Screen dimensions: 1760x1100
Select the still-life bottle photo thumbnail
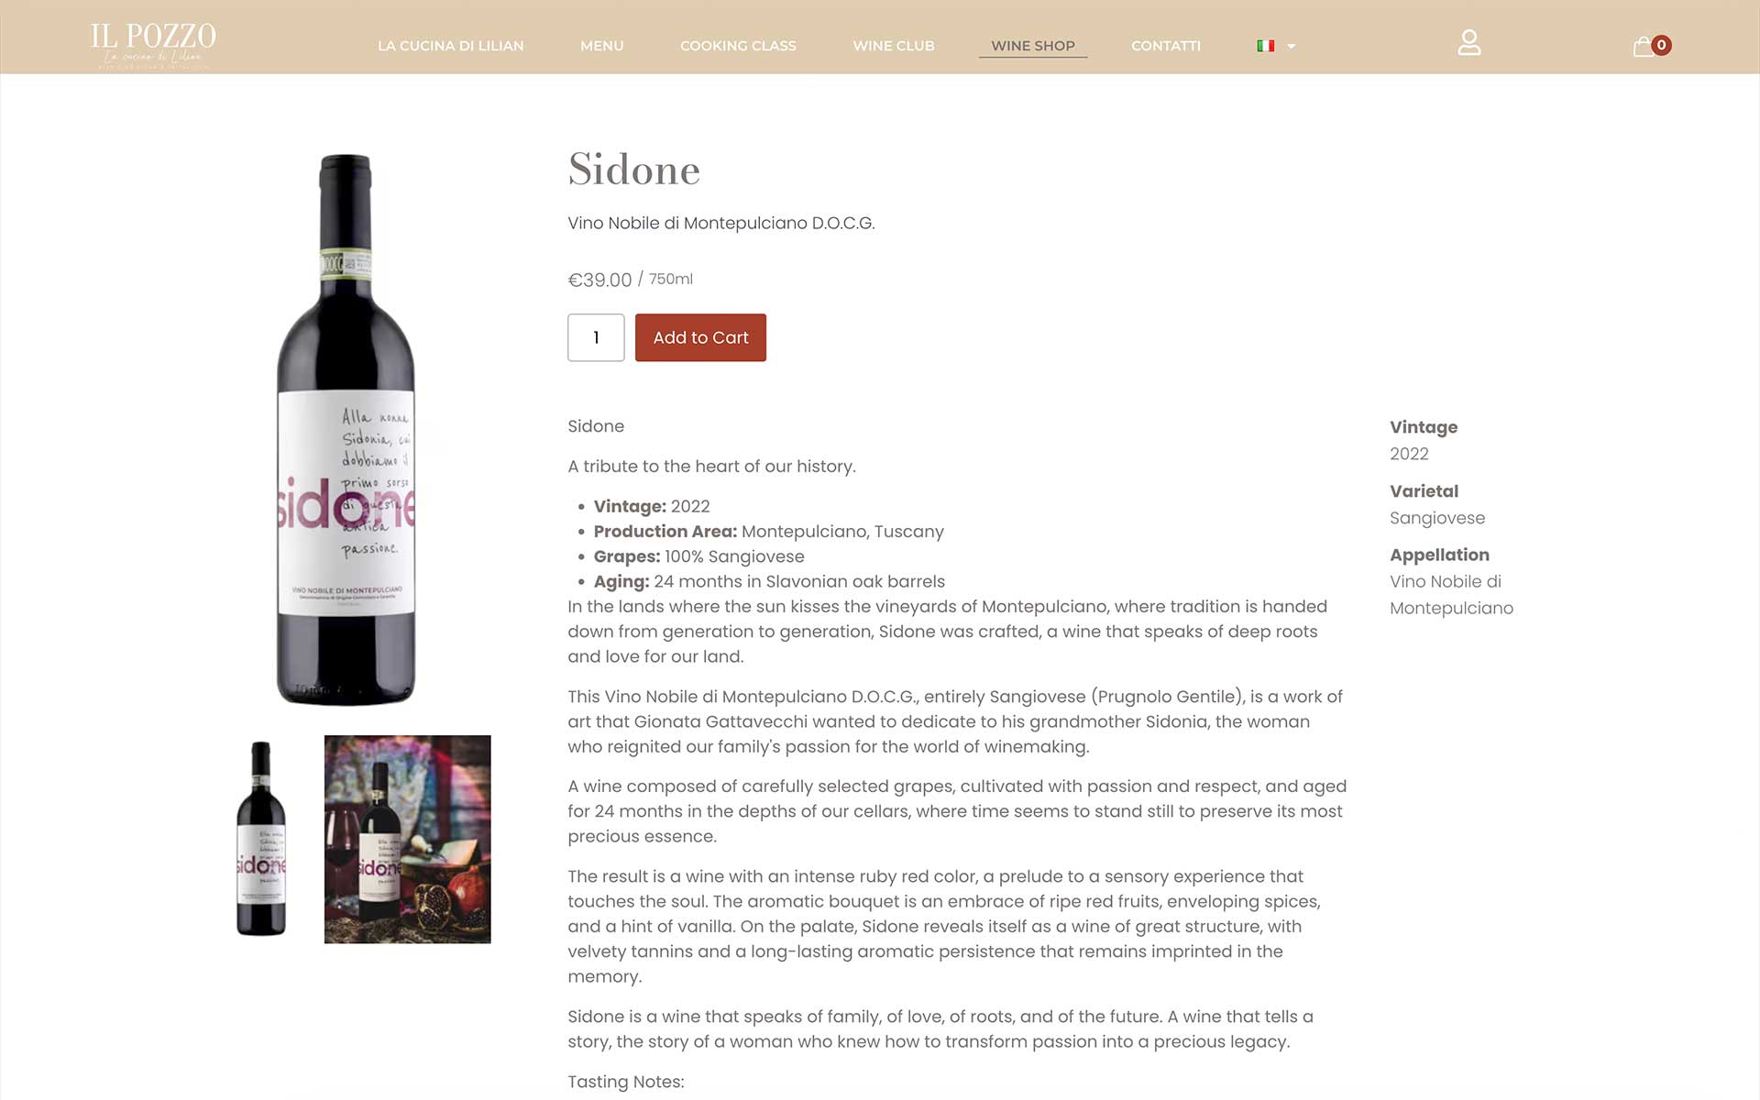pyautogui.click(x=408, y=839)
